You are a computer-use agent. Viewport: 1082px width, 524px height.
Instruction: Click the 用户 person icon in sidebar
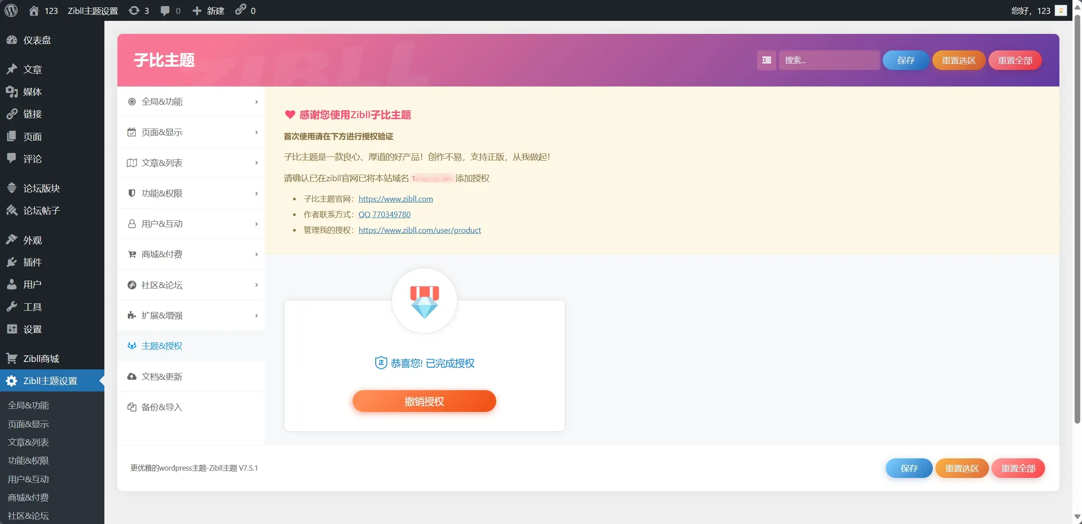coord(12,284)
